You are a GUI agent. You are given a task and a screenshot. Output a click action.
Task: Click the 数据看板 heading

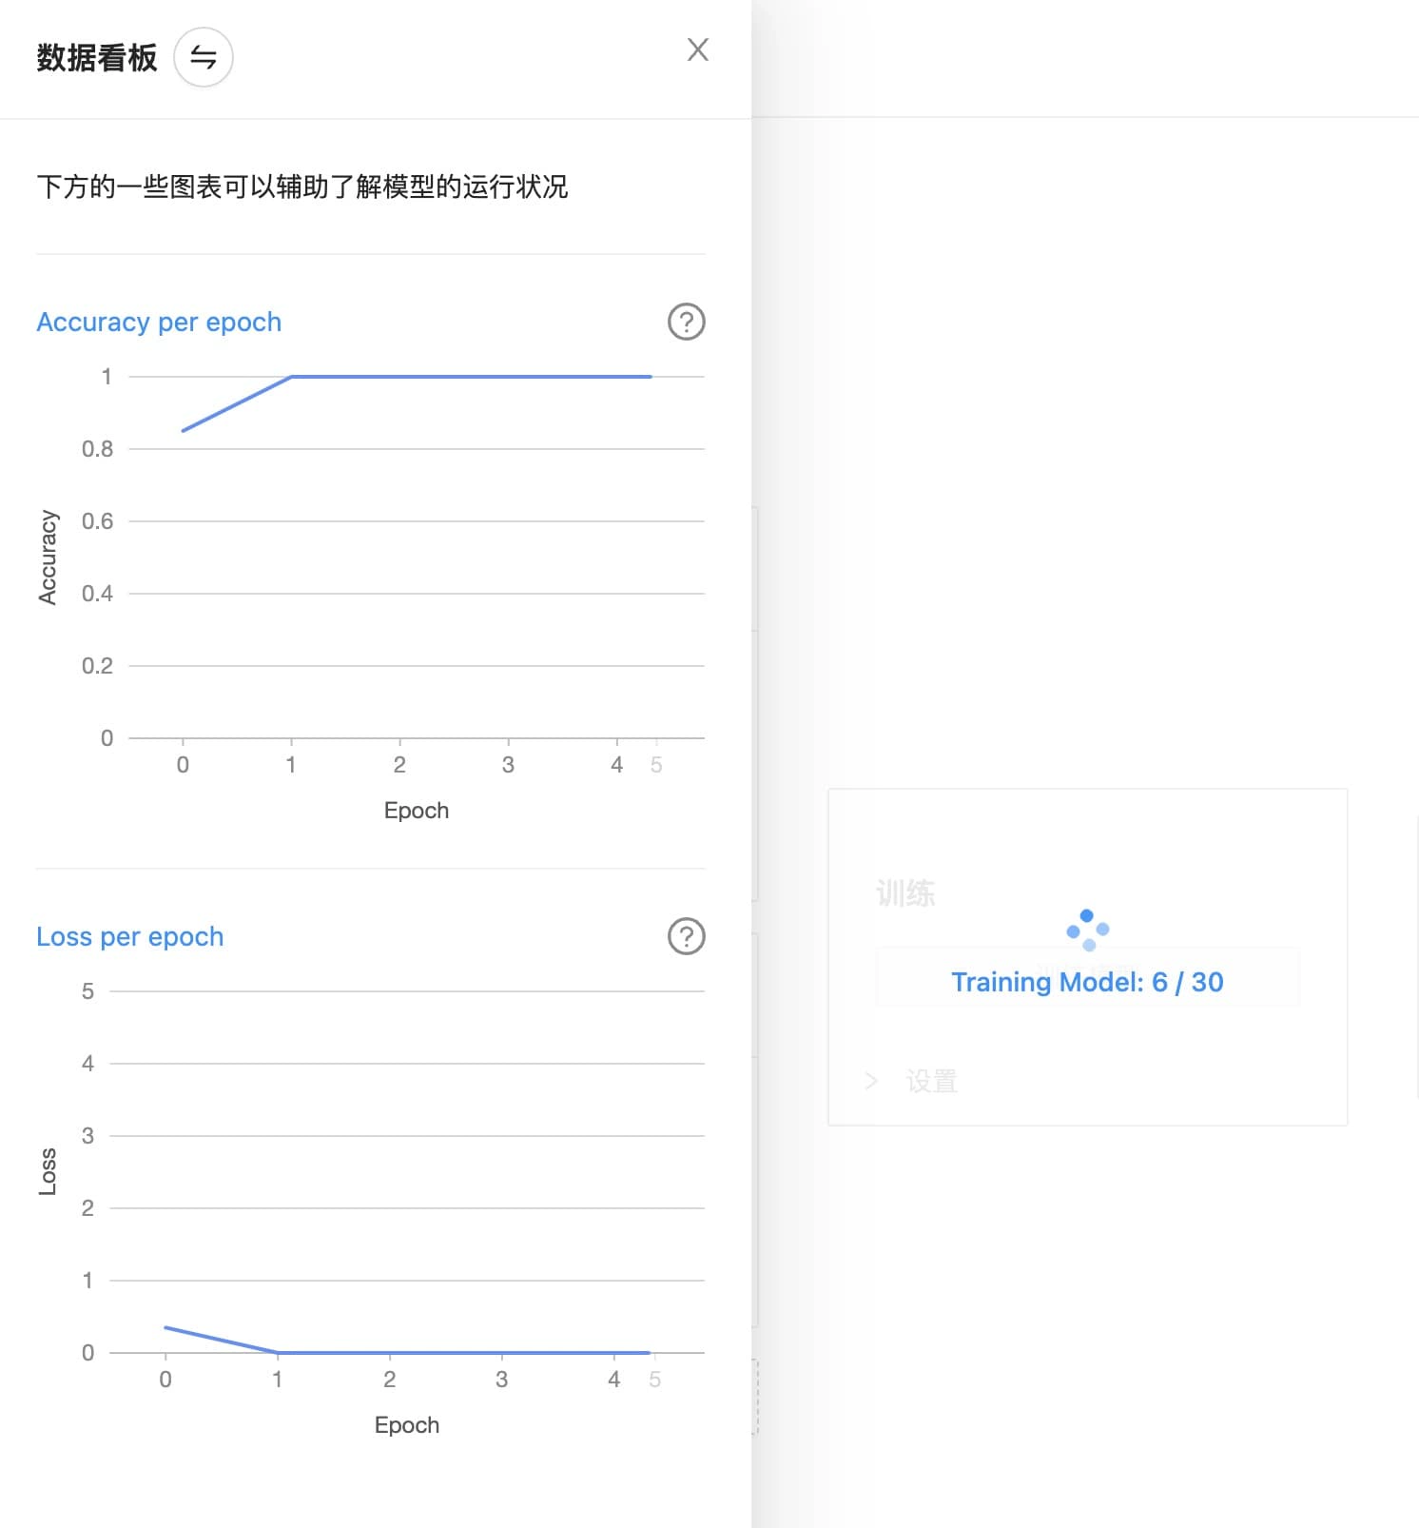[x=97, y=58]
